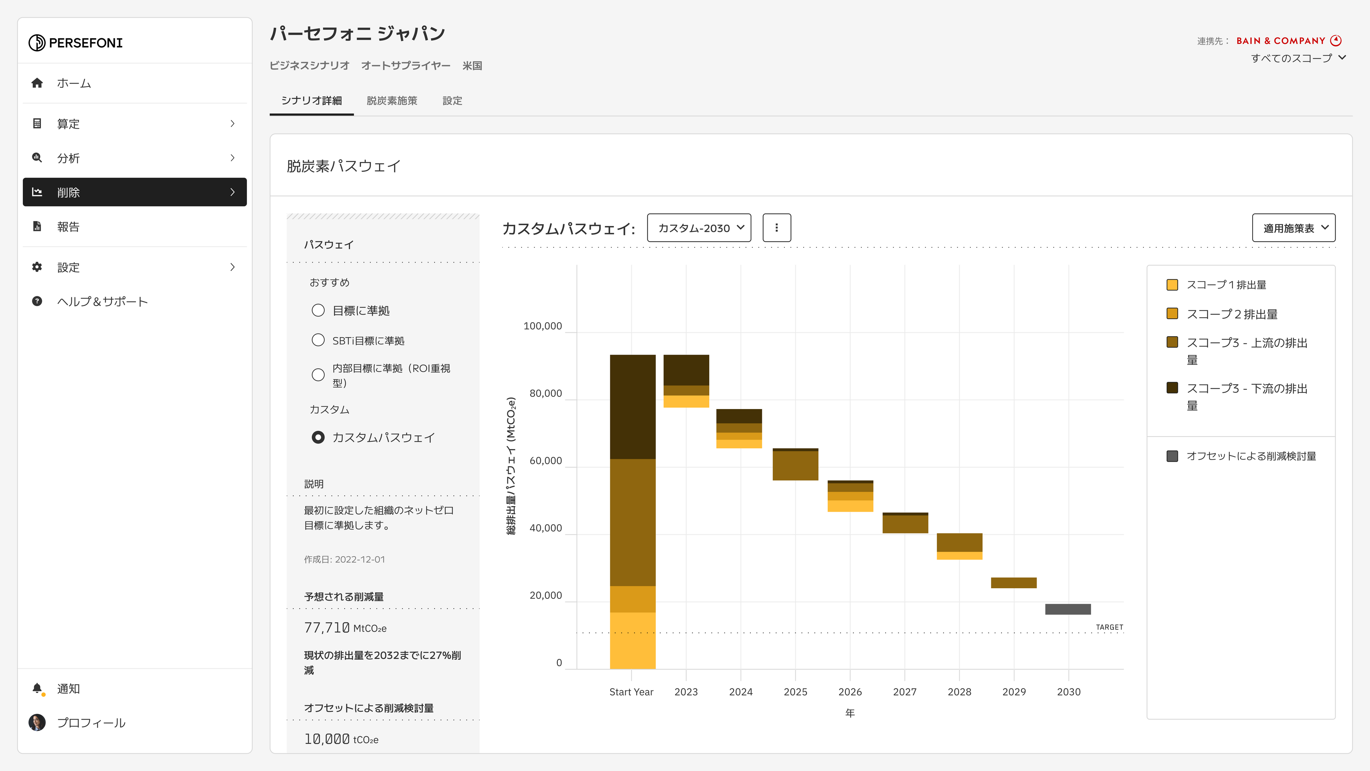Click the calculator icon next to 算定
The image size is (1370, 771).
tap(37, 123)
